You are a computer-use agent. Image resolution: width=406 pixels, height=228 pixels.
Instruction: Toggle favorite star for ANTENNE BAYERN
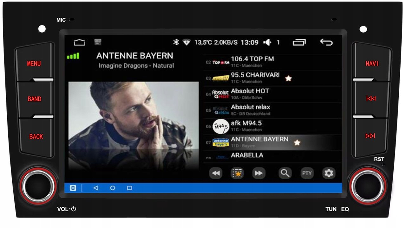click(x=297, y=143)
